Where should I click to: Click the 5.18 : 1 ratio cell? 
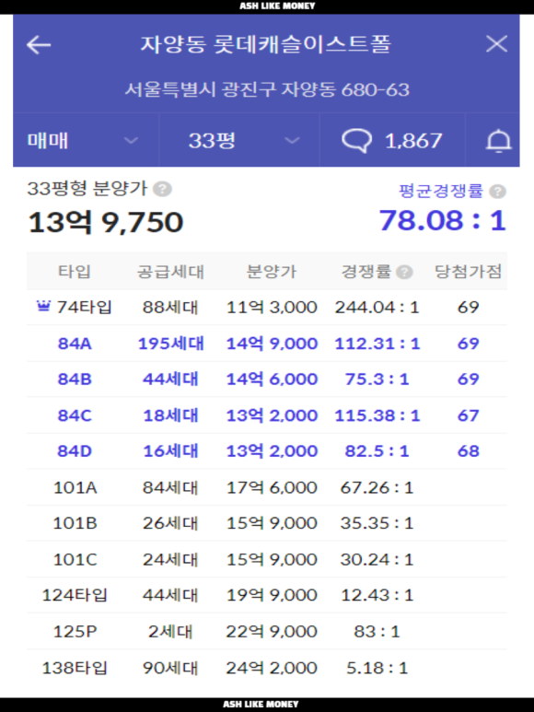[377, 668]
